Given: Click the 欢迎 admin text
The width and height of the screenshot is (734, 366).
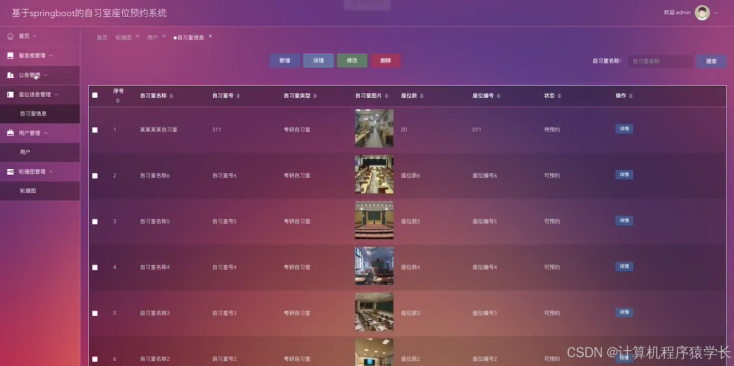Looking at the screenshot, I should pyautogui.click(x=677, y=13).
